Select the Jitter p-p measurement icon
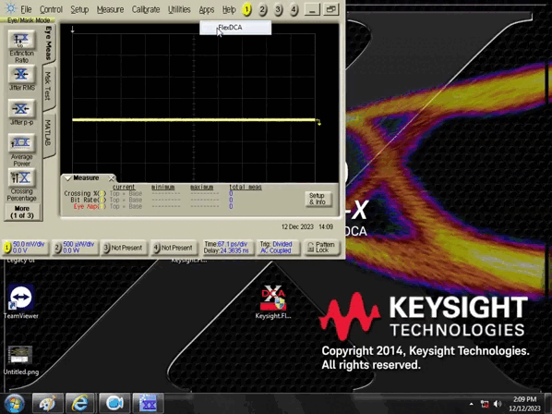The width and height of the screenshot is (552, 414). 21,109
